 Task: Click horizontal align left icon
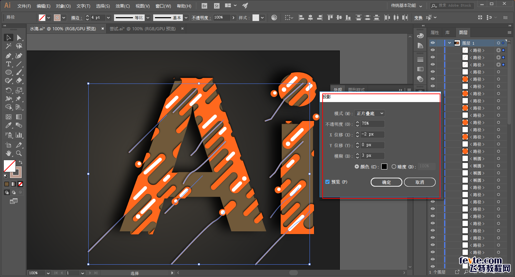pos(301,18)
